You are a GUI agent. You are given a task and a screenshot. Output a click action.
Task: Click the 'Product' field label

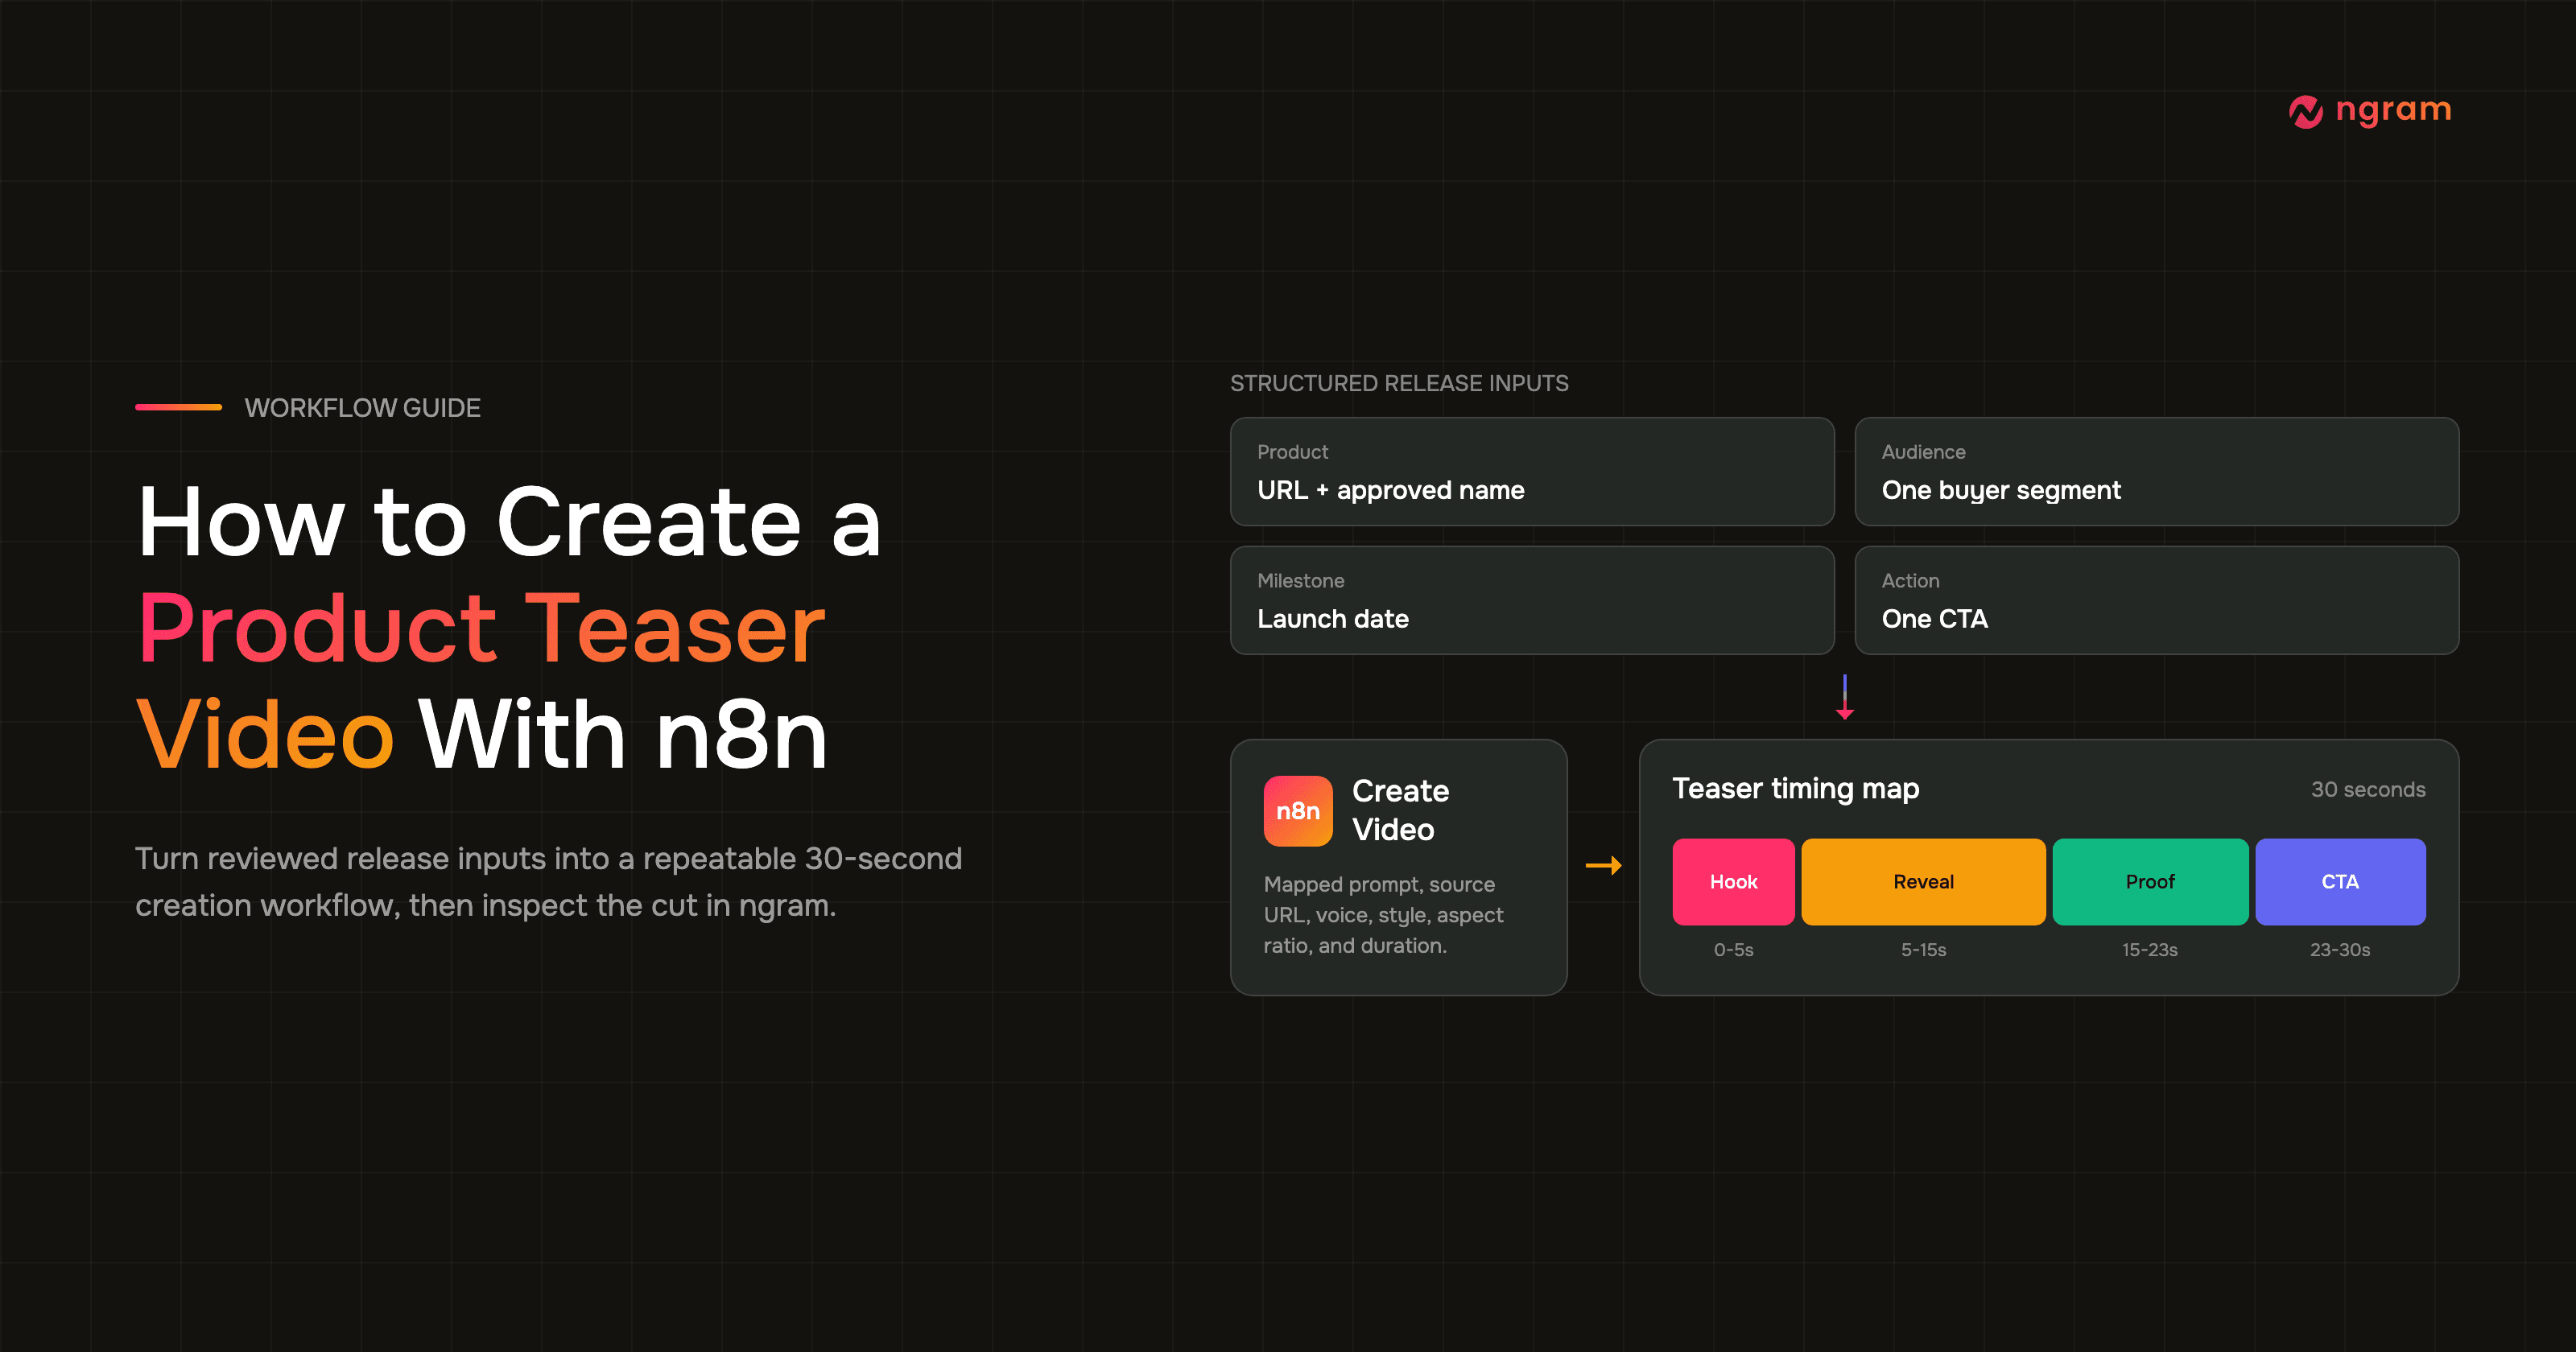(x=1292, y=452)
